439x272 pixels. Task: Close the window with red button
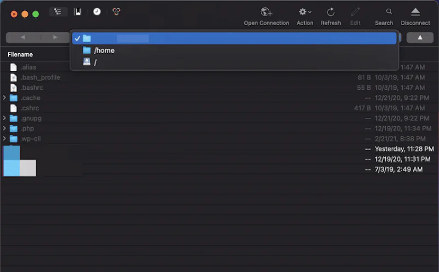pos(14,14)
